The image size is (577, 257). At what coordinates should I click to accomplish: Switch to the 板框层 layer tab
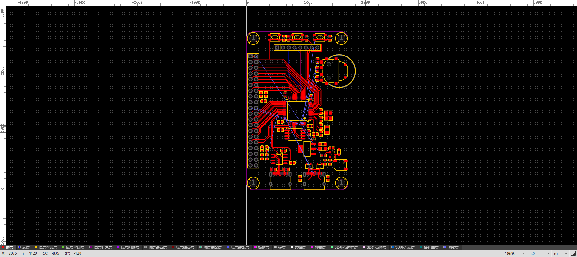[x=262, y=247]
